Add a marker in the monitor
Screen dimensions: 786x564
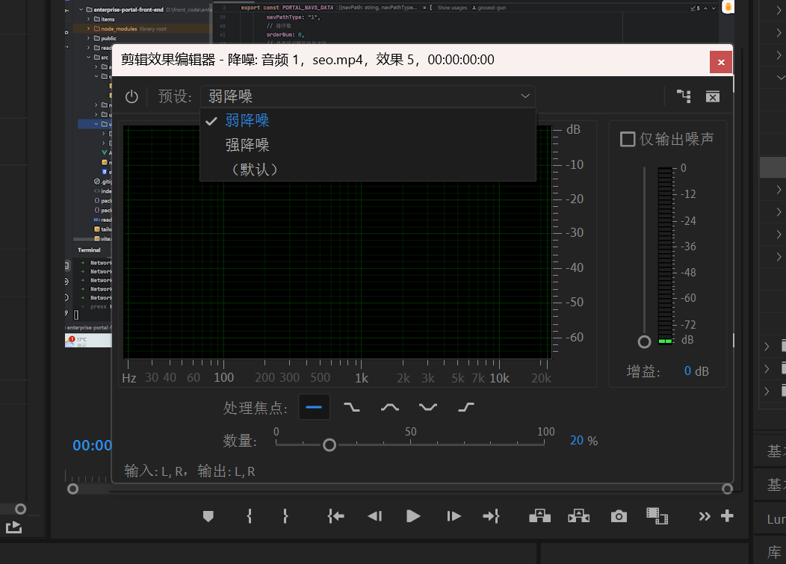click(x=208, y=516)
